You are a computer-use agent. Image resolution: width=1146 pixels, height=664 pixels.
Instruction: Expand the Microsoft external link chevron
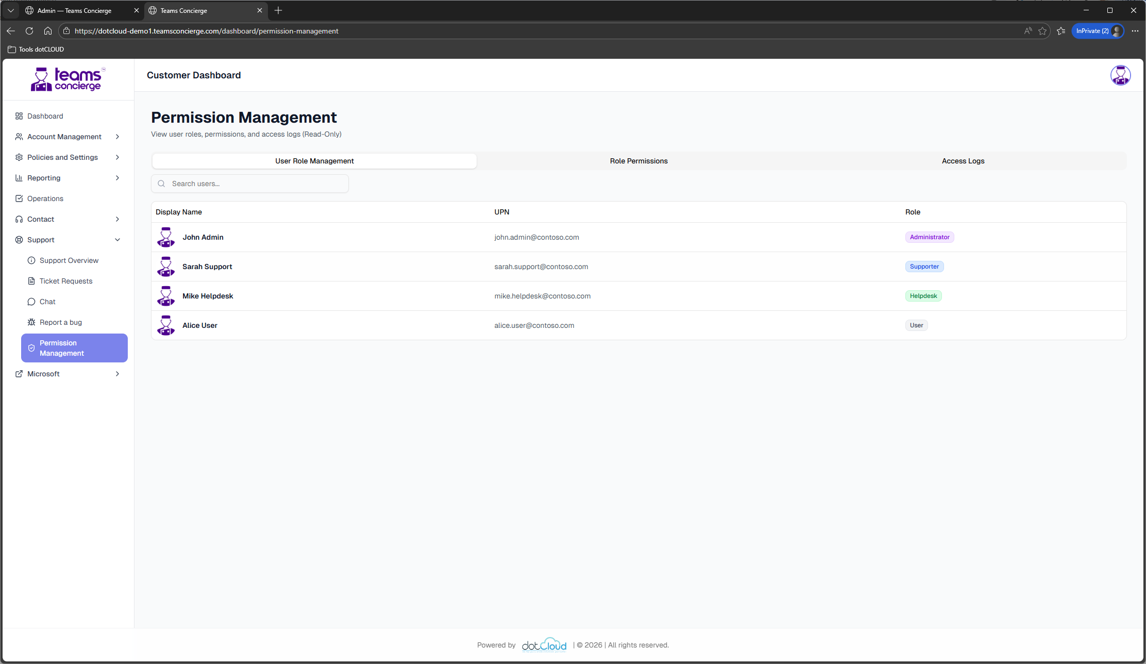coord(117,374)
